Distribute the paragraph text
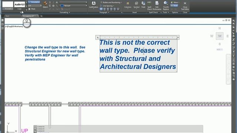The image size is (237, 133). (x=118, y=9)
